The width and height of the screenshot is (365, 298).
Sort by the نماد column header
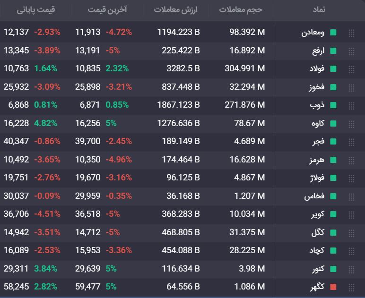[319, 9]
